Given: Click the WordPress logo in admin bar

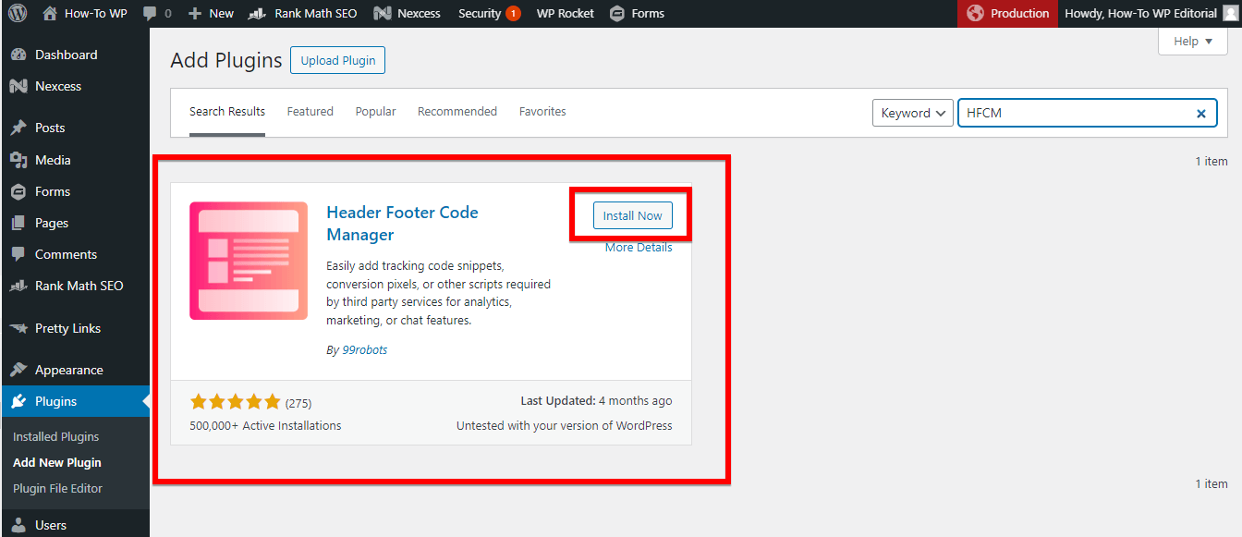Looking at the screenshot, I should tap(18, 14).
